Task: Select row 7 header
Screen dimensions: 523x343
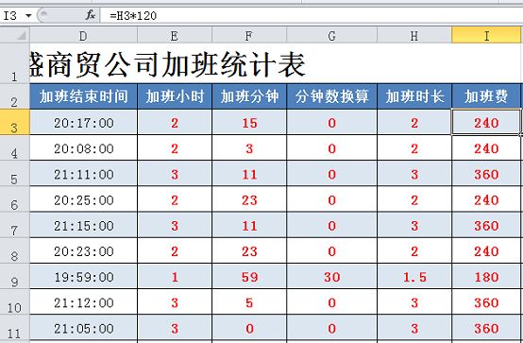Action: click(15, 225)
